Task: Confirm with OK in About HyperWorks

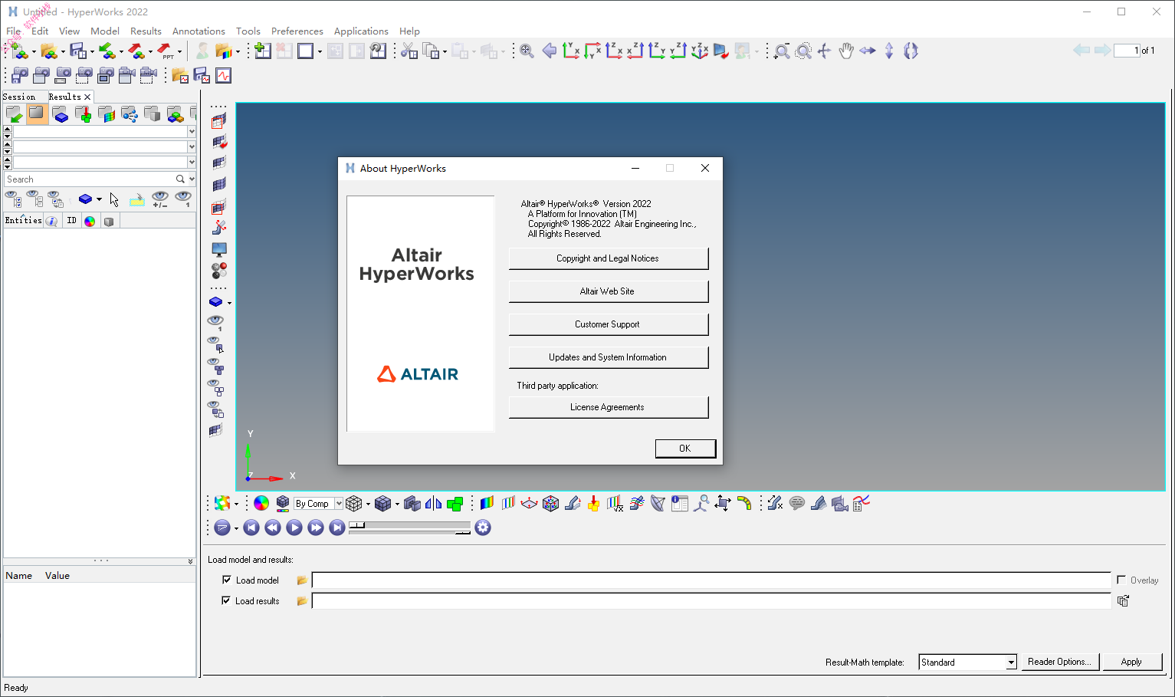Action: tap(685, 449)
